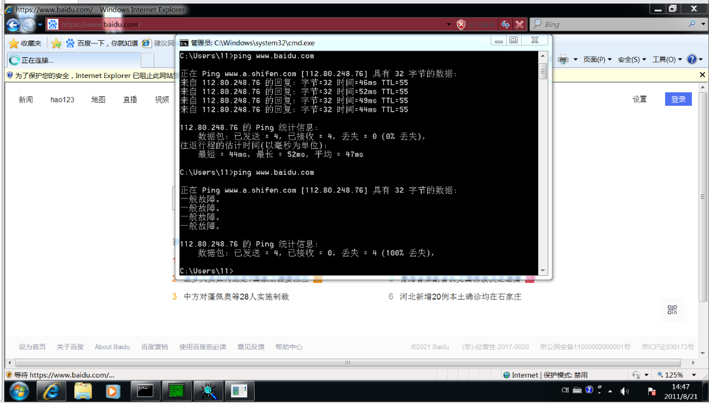
Task: Expand the print options dropdown arrow
Action: [575, 60]
